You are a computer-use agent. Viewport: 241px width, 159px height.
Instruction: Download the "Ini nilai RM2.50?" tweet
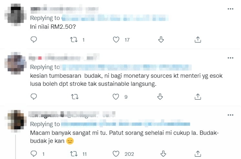point(161,39)
